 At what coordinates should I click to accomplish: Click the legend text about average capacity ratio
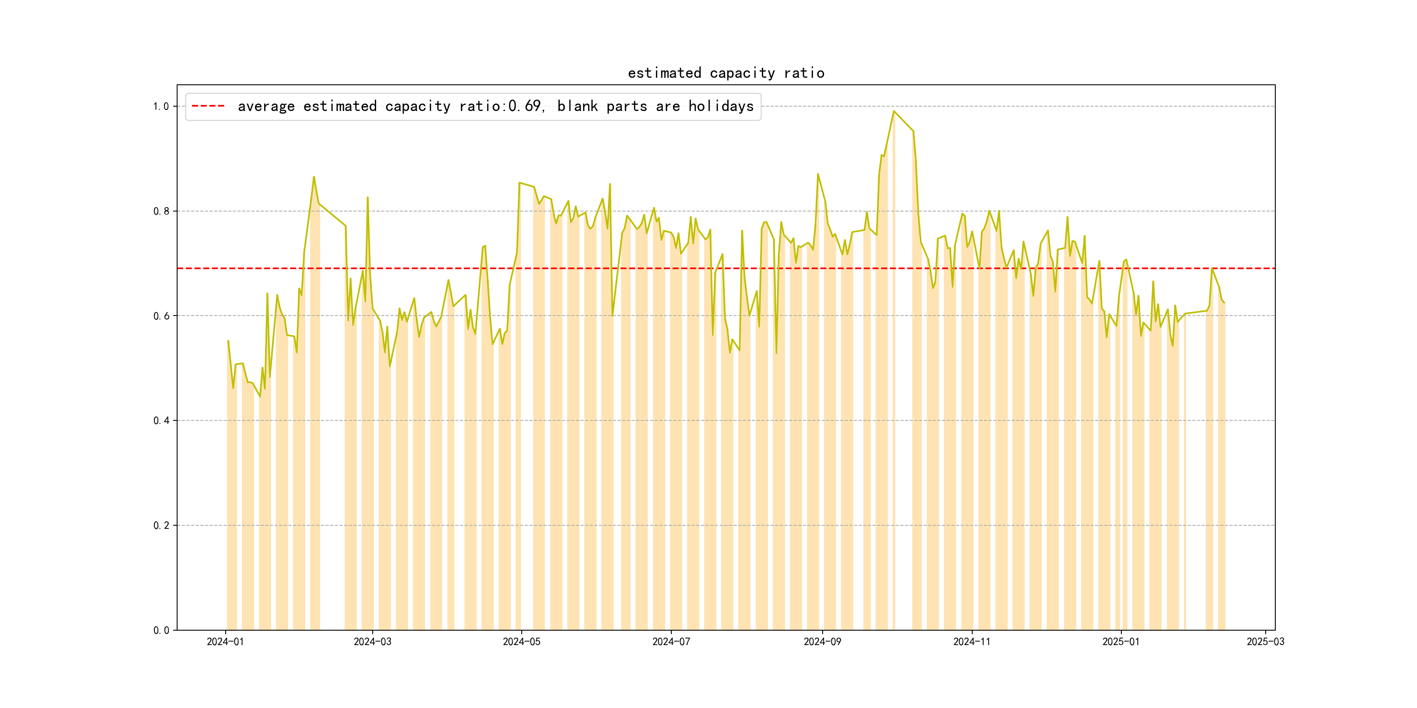tap(495, 106)
